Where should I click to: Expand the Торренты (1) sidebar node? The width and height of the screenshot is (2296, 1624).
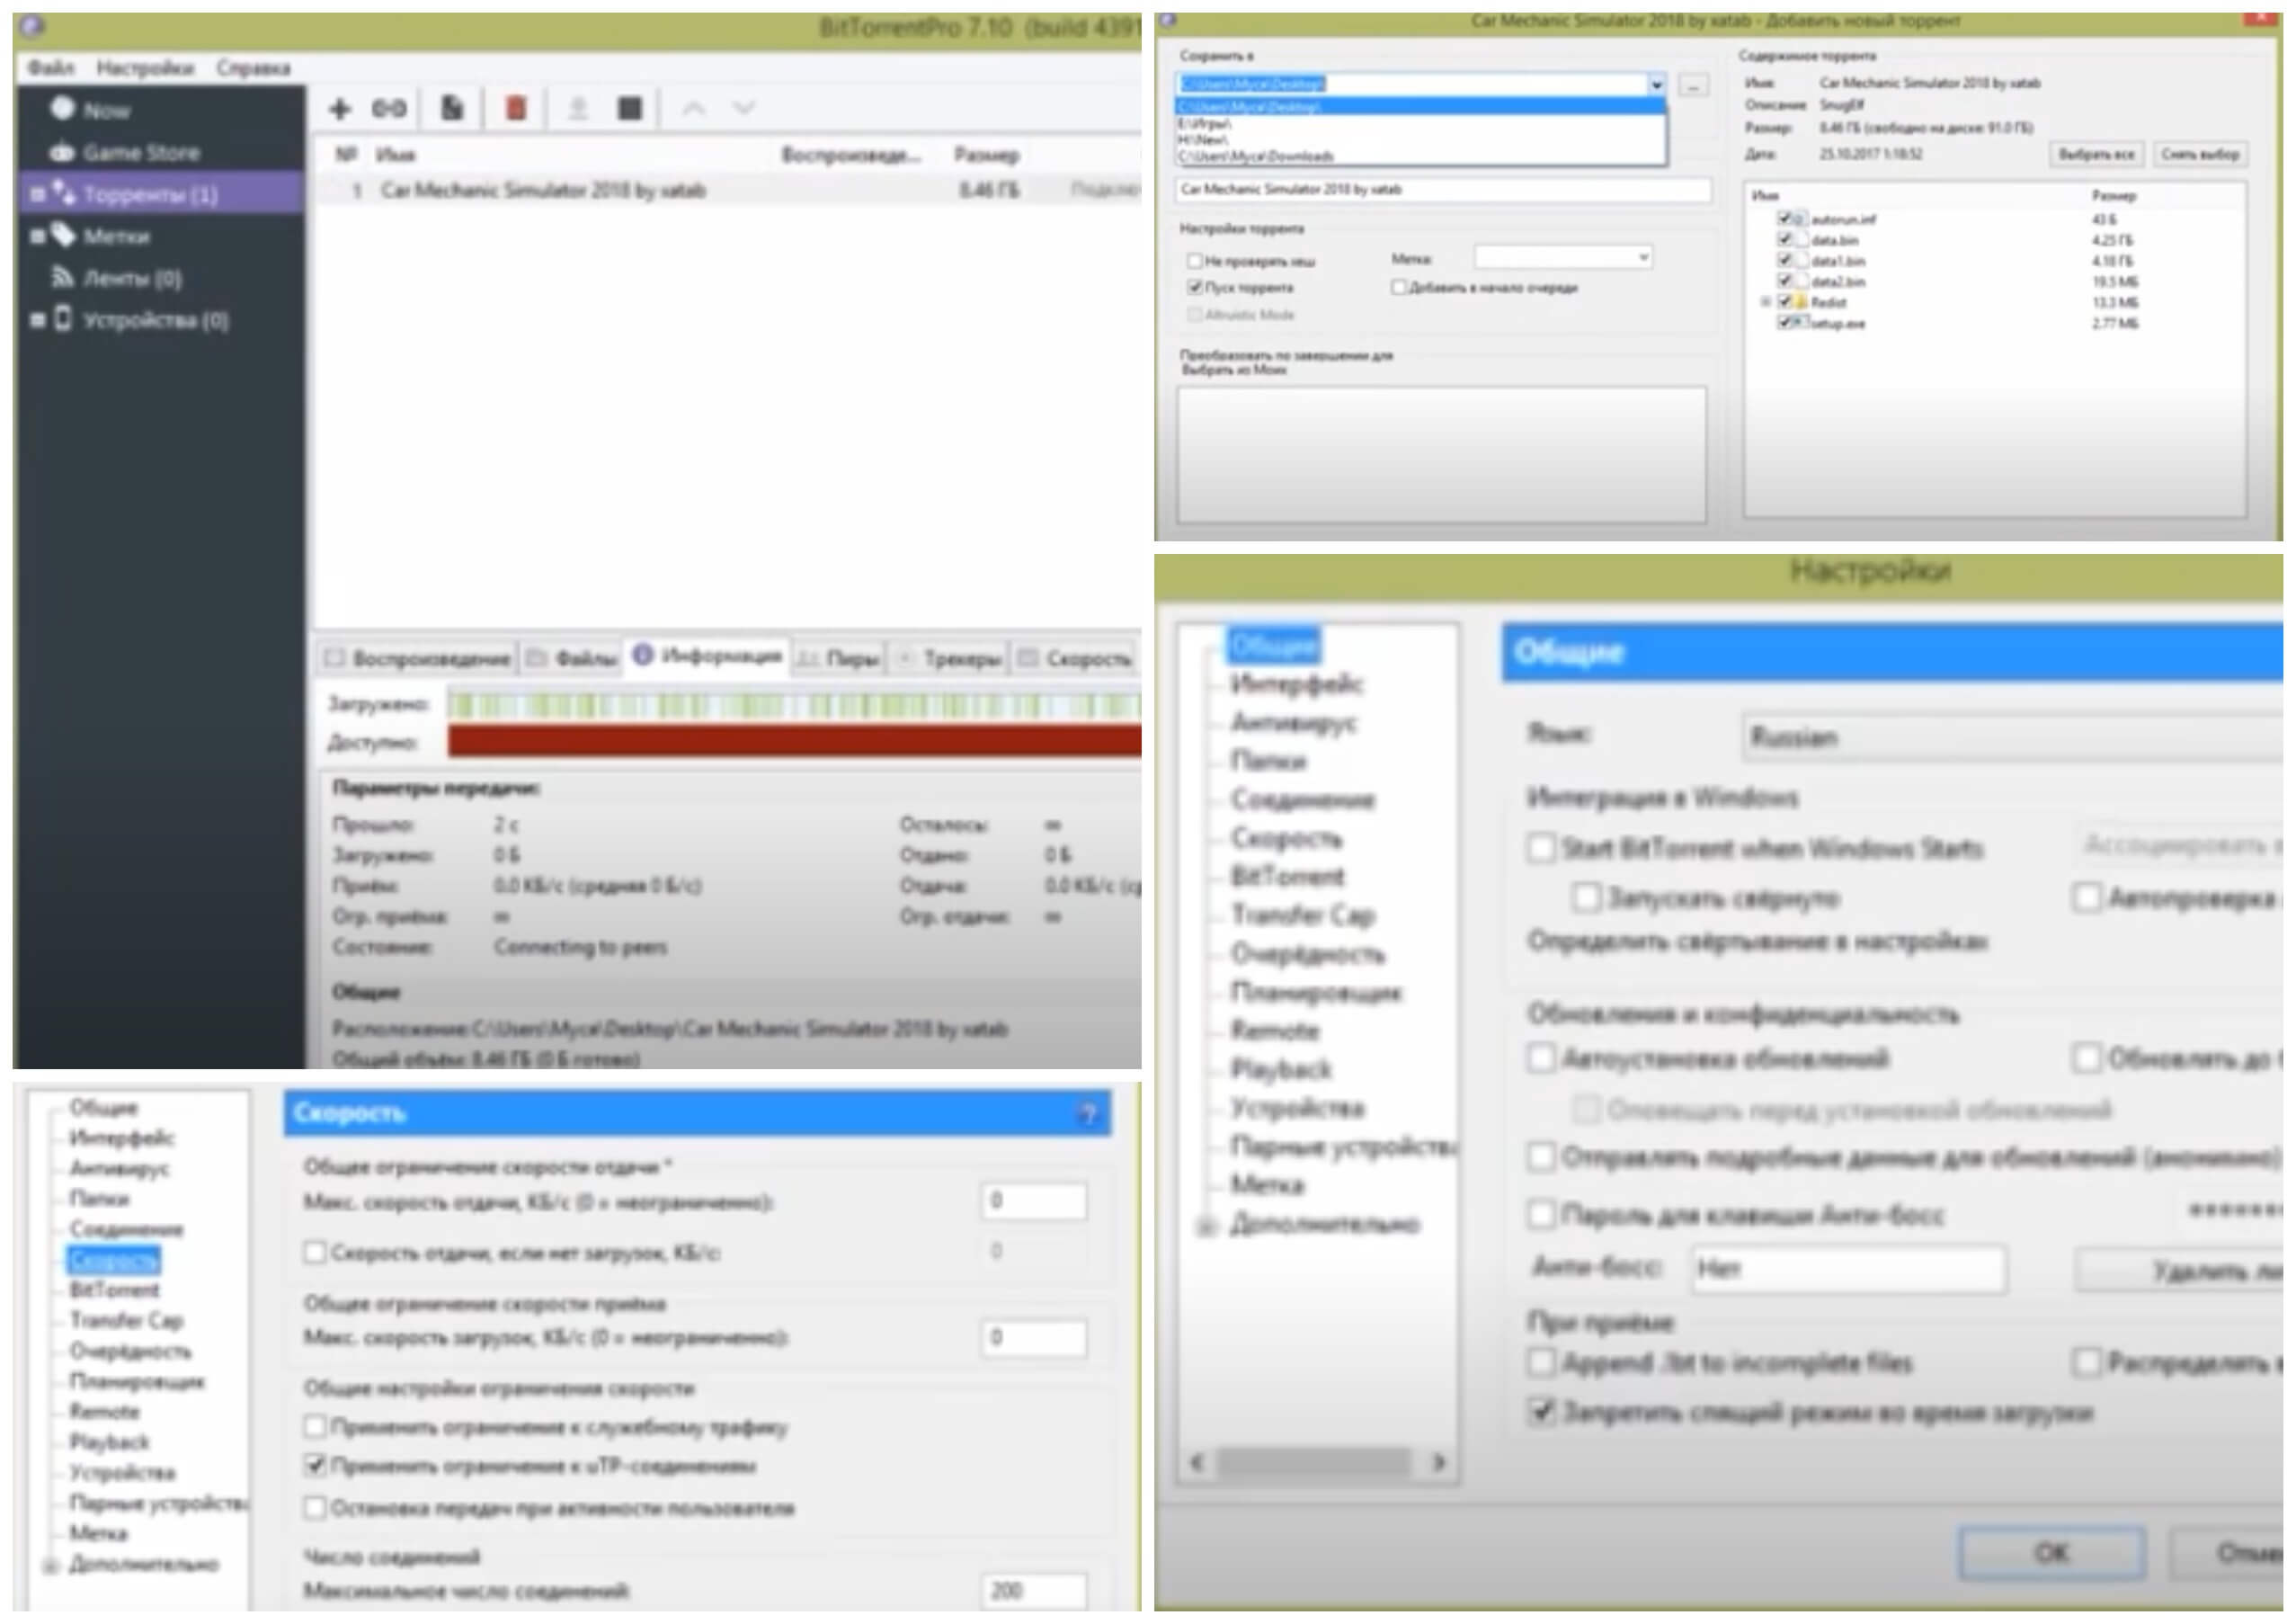37,194
